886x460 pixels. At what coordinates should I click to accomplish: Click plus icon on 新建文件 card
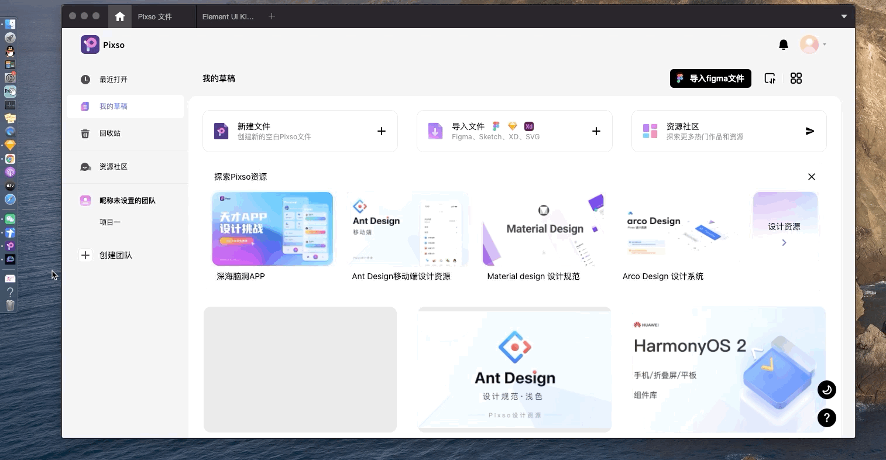point(382,131)
